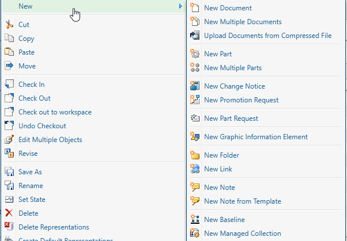The width and height of the screenshot is (347, 241).
Task: Click the clipboard icon next to Paste
Action: (x=9, y=52)
